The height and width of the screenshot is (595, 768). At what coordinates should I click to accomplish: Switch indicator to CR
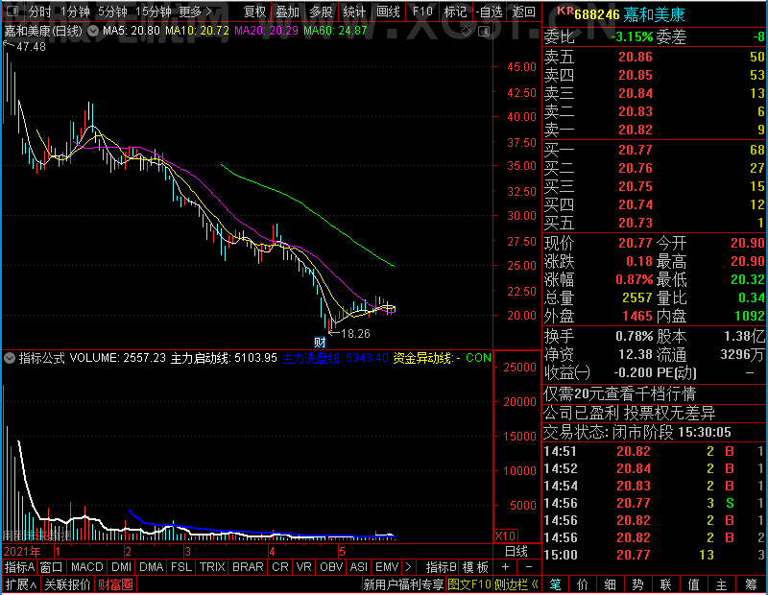point(279,567)
